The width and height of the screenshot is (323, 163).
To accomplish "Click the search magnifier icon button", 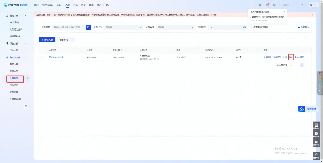I will pyautogui.click(x=88, y=27).
